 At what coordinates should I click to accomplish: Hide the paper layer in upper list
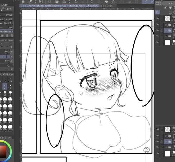157,42
